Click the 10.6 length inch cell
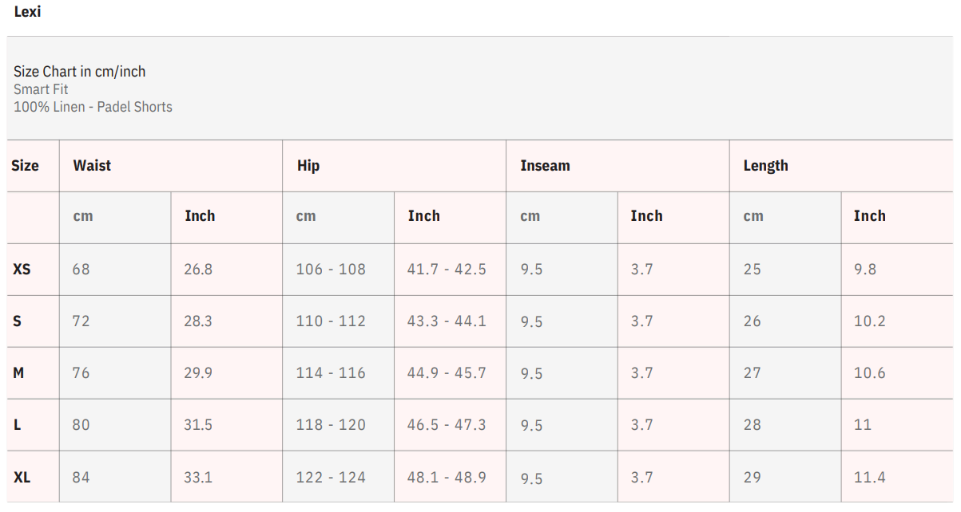The width and height of the screenshot is (961, 512). tap(869, 373)
